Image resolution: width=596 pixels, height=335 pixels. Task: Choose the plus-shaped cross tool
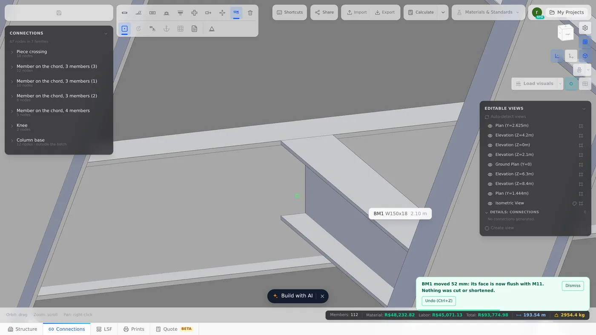pyautogui.click(x=194, y=13)
